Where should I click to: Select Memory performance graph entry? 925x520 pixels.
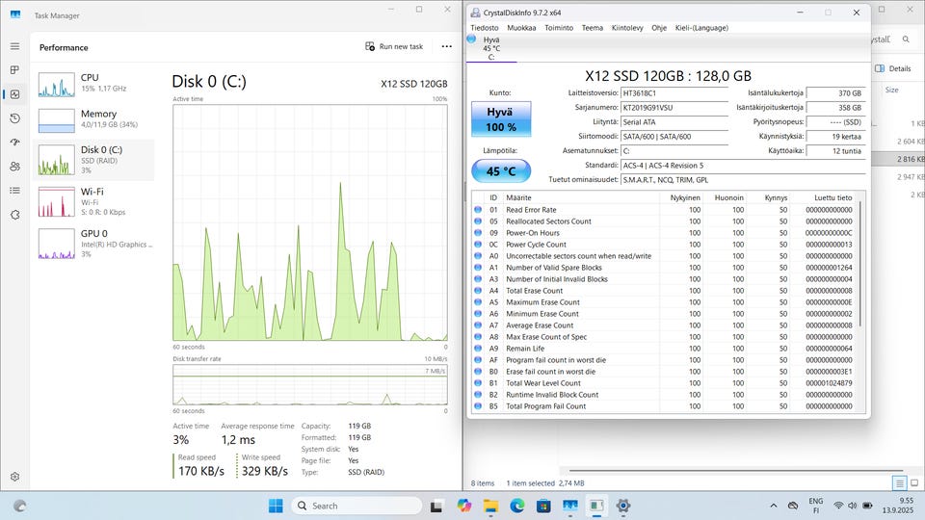click(95, 119)
